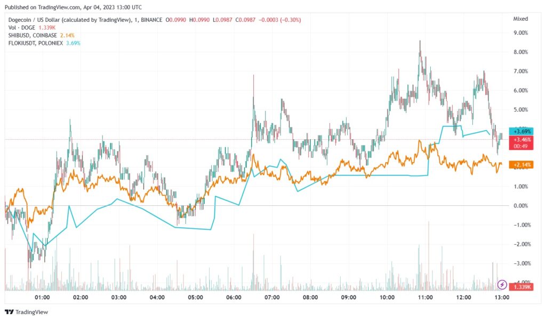Click the published date header text

(73, 7)
